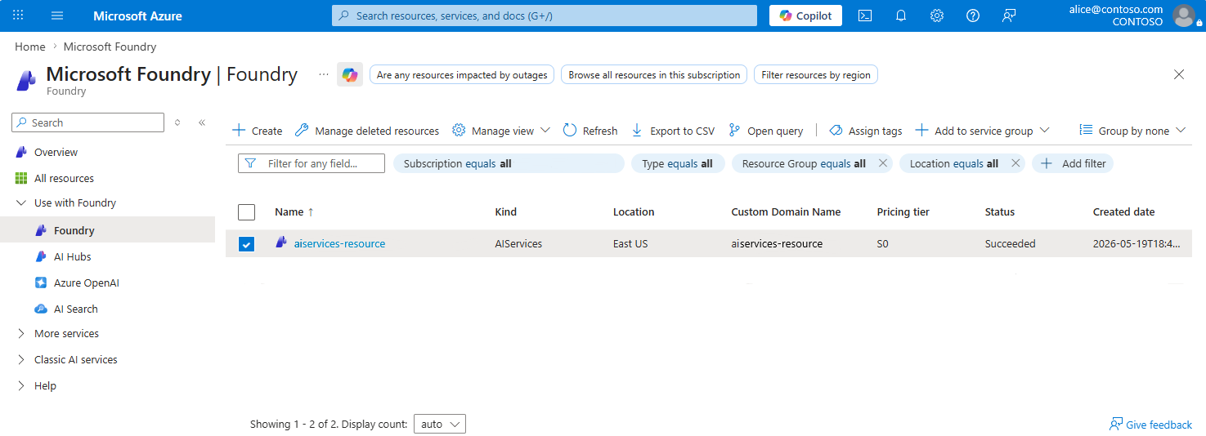Uncheck the aiservices-resource row checkbox

[x=246, y=244]
